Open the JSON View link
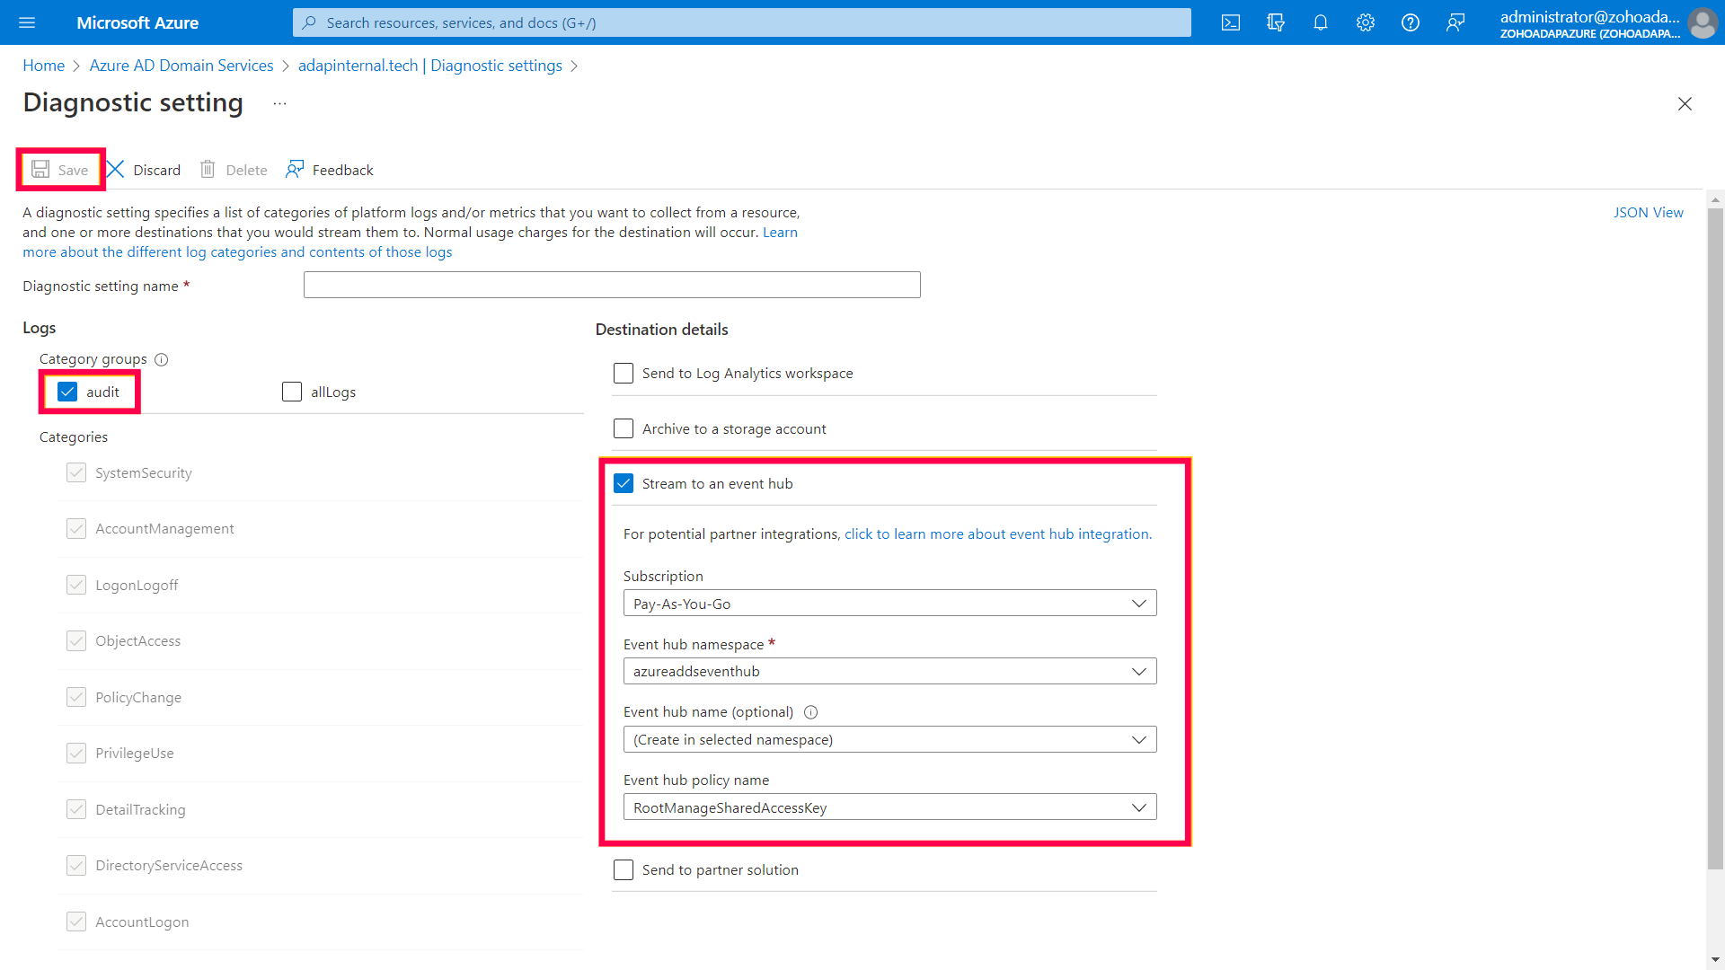The height and width of the screenshot is (970, 1725). pos(1648,212)
